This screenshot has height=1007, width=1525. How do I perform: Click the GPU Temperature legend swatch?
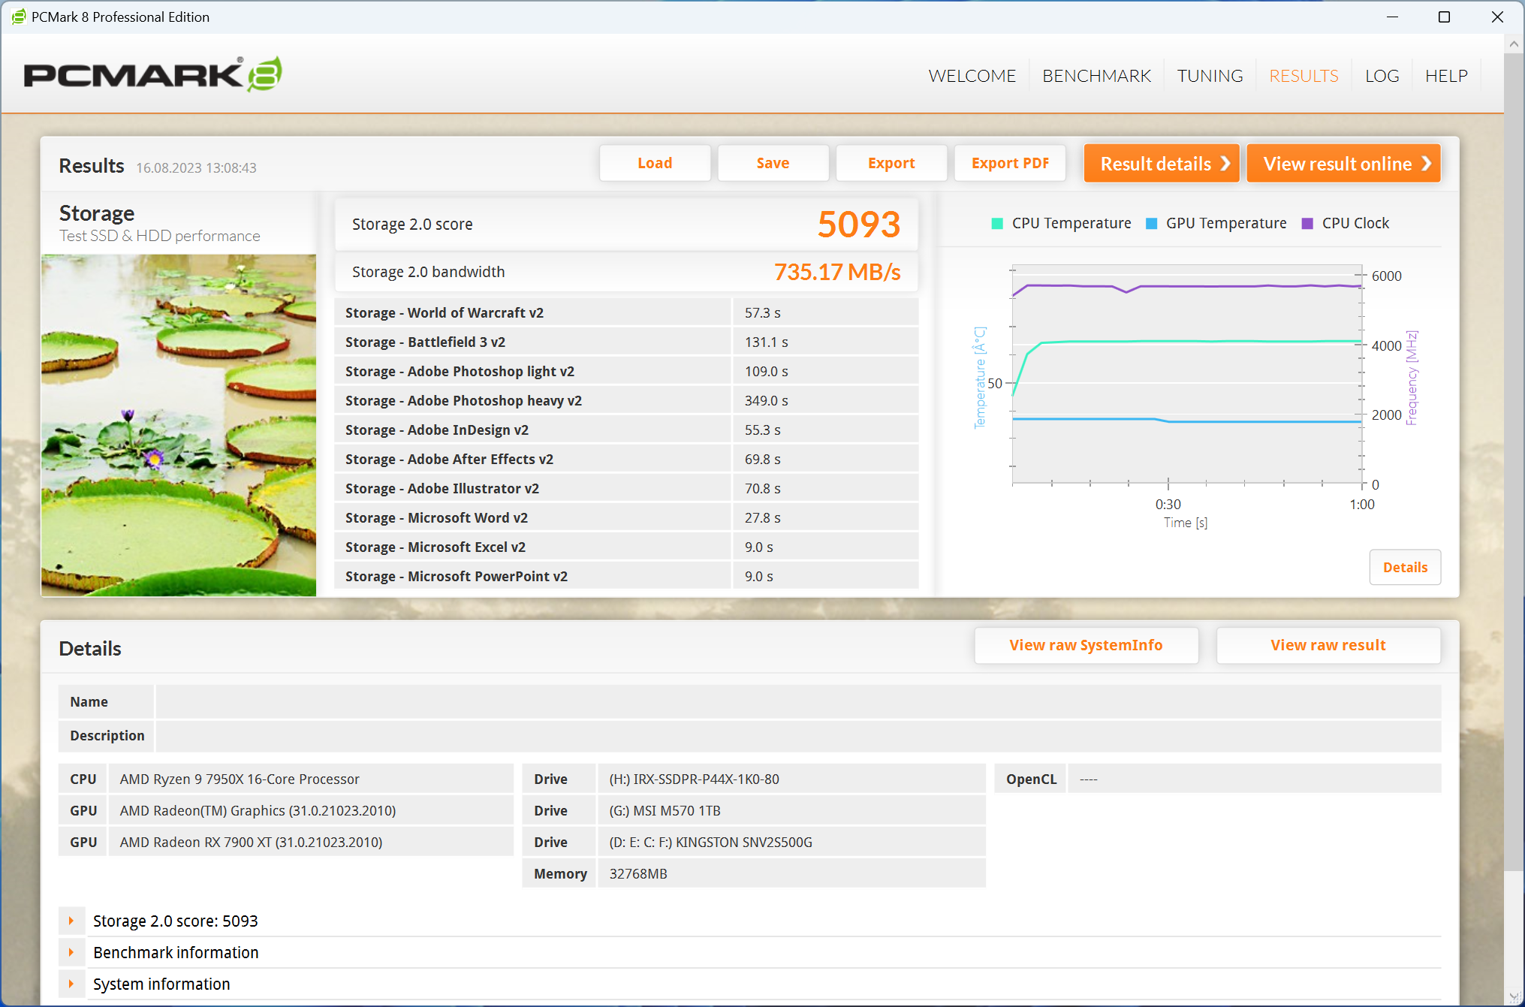point(1151,224)
